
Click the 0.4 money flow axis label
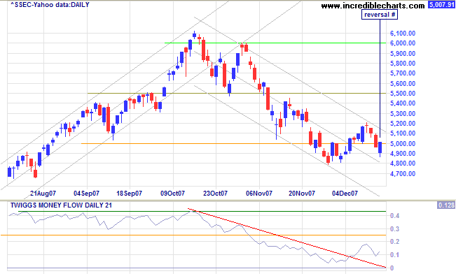(x=394, y=216)
